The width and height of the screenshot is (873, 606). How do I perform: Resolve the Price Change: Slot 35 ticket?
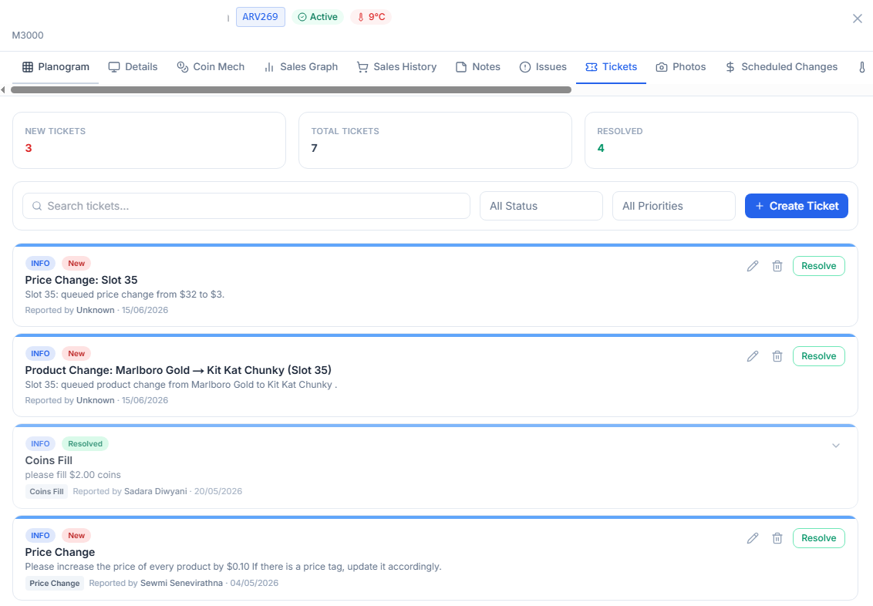pos(818,266)
